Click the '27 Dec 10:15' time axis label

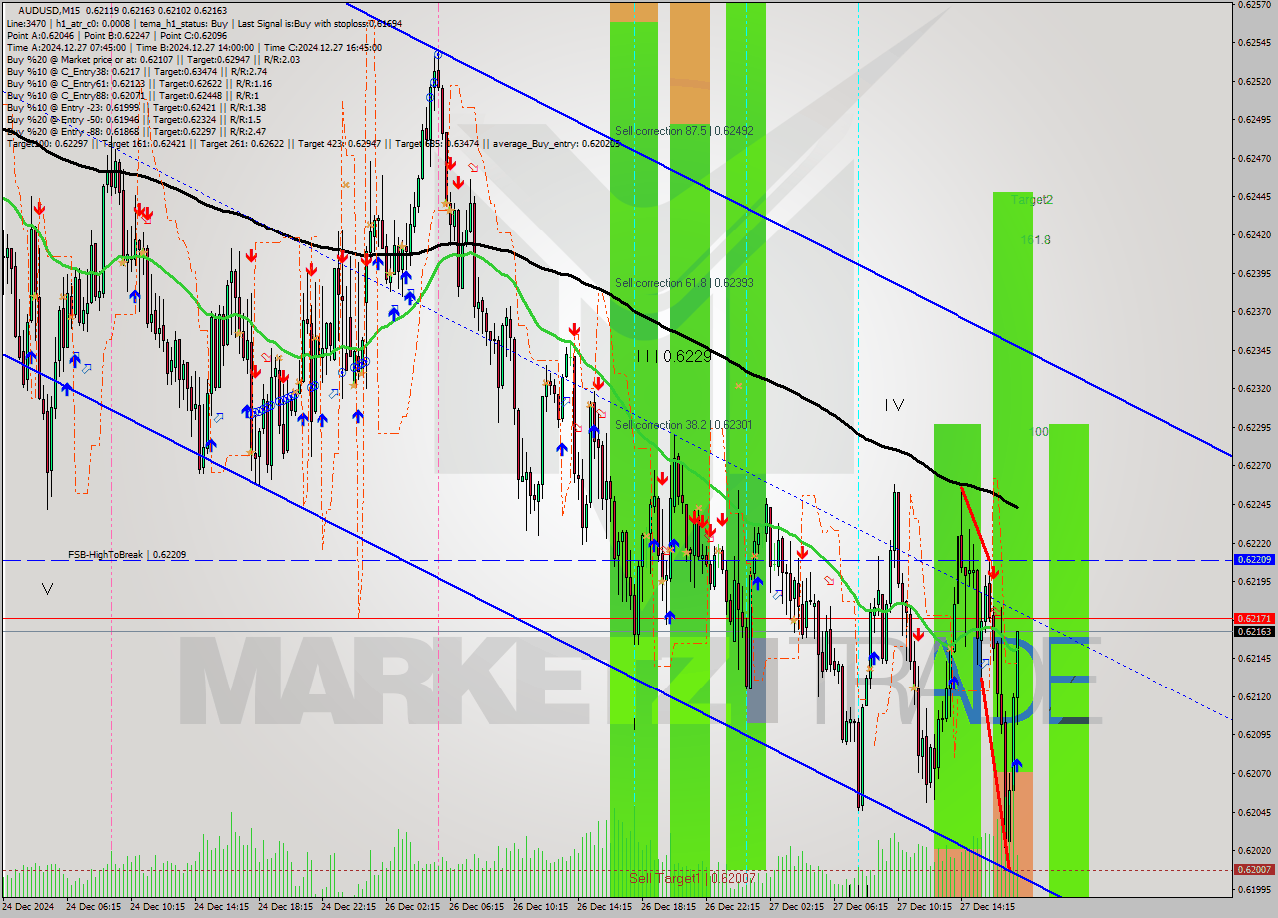point(924,907)
